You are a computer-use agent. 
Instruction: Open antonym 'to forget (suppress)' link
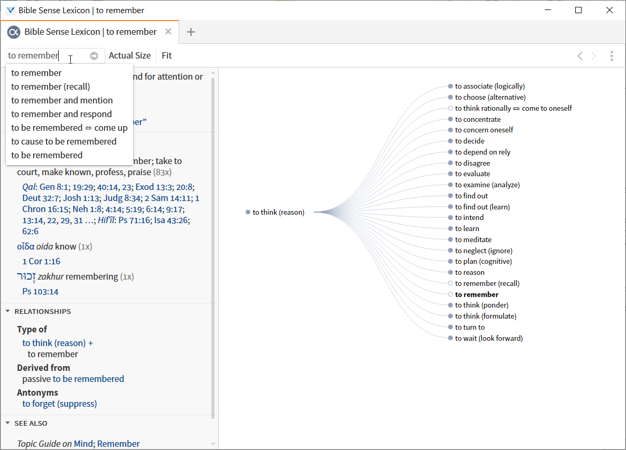click(60, 404)
